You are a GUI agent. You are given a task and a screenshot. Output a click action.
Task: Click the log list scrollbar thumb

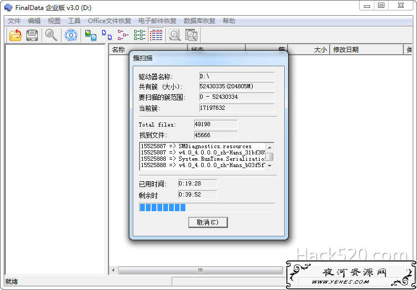[270, 157]
